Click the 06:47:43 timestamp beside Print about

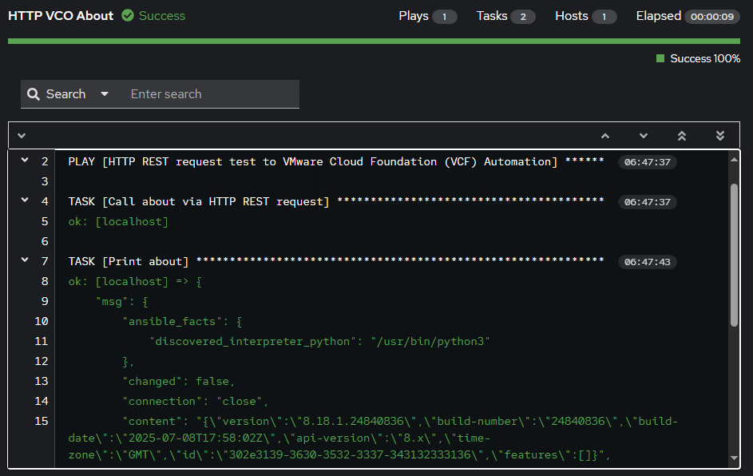(647, 261)
